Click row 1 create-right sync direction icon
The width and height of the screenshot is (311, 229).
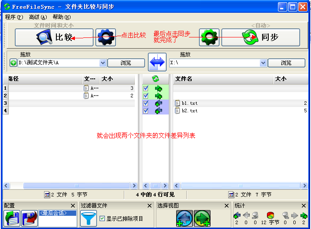(x=159, y=89)
